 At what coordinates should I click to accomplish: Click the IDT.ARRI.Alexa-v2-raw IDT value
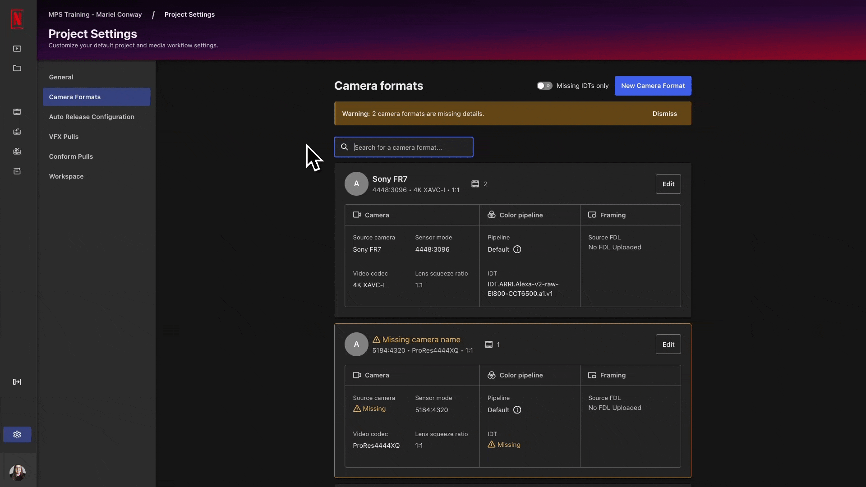(x=523, y=289)
